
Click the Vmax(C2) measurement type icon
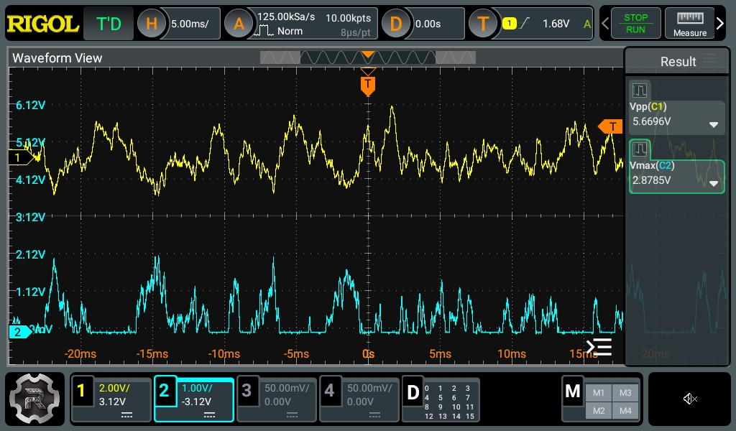coord(639,149)
